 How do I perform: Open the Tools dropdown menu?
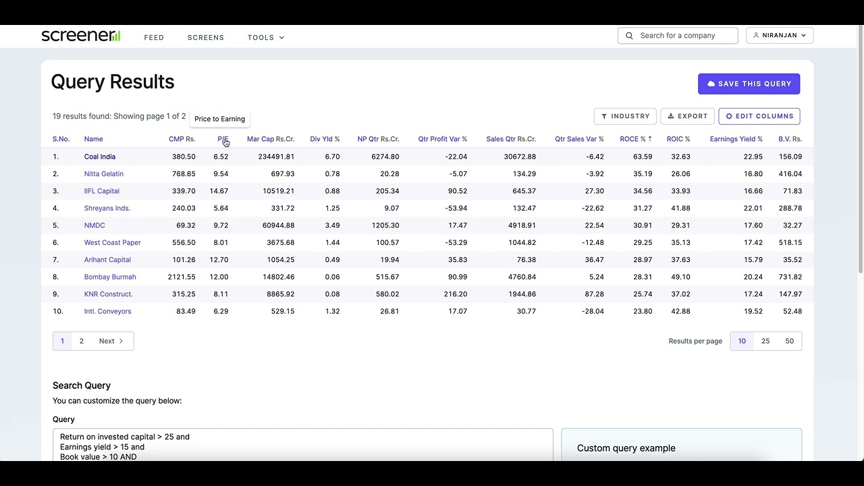[x=266, y=37]
